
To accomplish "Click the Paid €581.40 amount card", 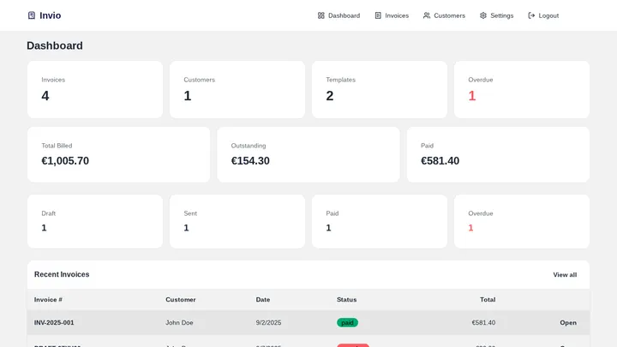I will coord(498,154).
